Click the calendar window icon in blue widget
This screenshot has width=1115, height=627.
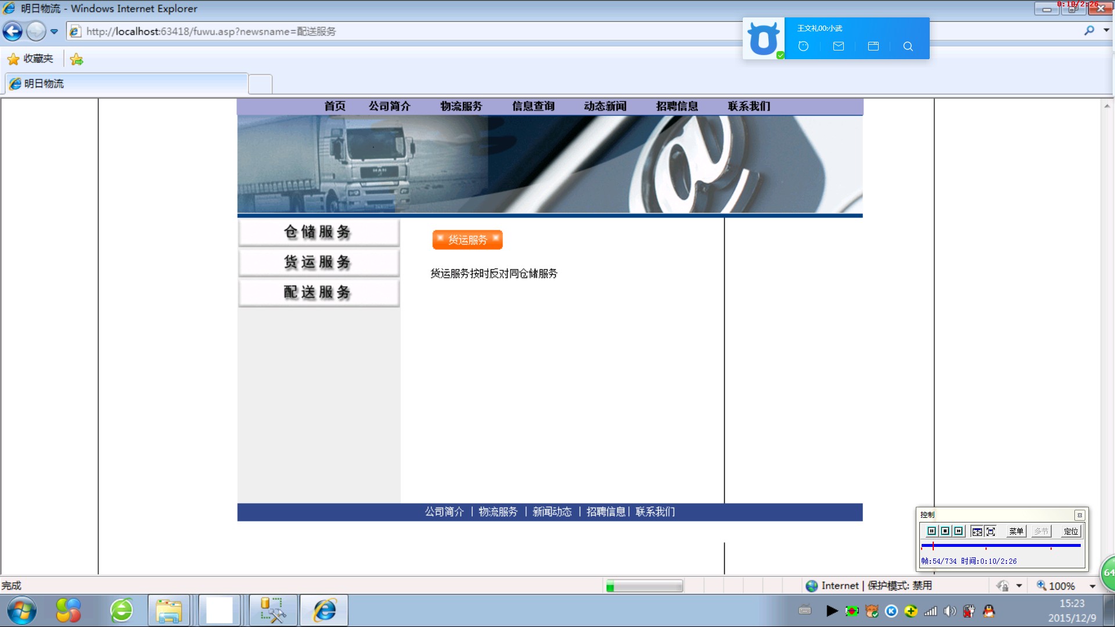tap(873, 46)
